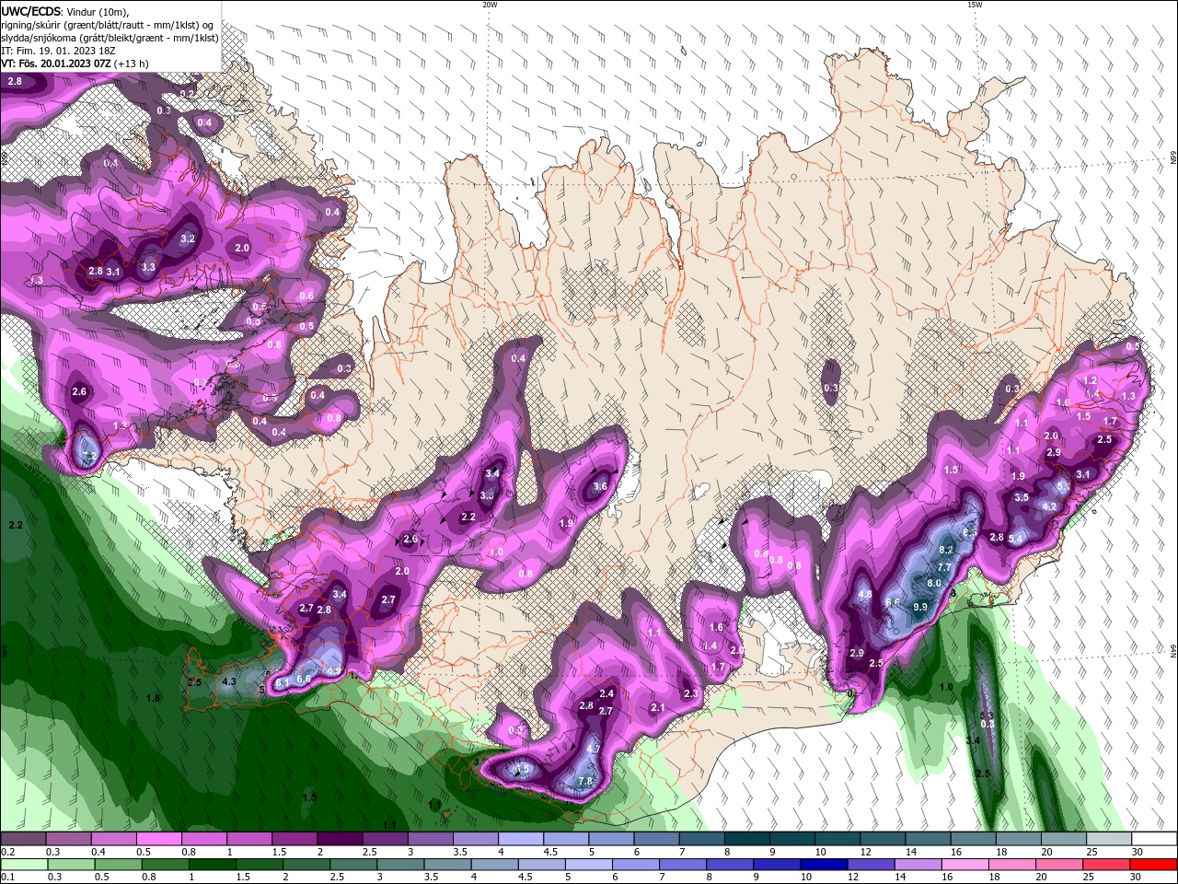The image size is (1178, 884).
Task: Click the '20W' longitude label
Action: click(490, 5)
